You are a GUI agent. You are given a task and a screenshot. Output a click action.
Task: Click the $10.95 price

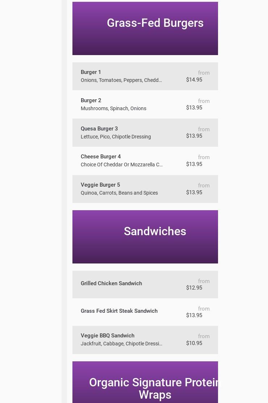click(x=194, y=343)
